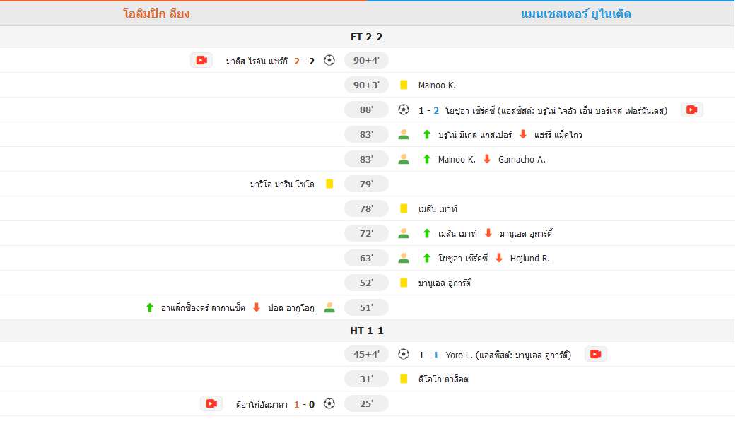This screenshot has width=738, height=443.
Task: Open the แมนเชสเตอร์ ยูไนเต็ด team heading
Action: point(576,13)
